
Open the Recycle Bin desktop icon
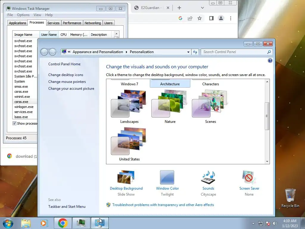(x=290, y=198)
